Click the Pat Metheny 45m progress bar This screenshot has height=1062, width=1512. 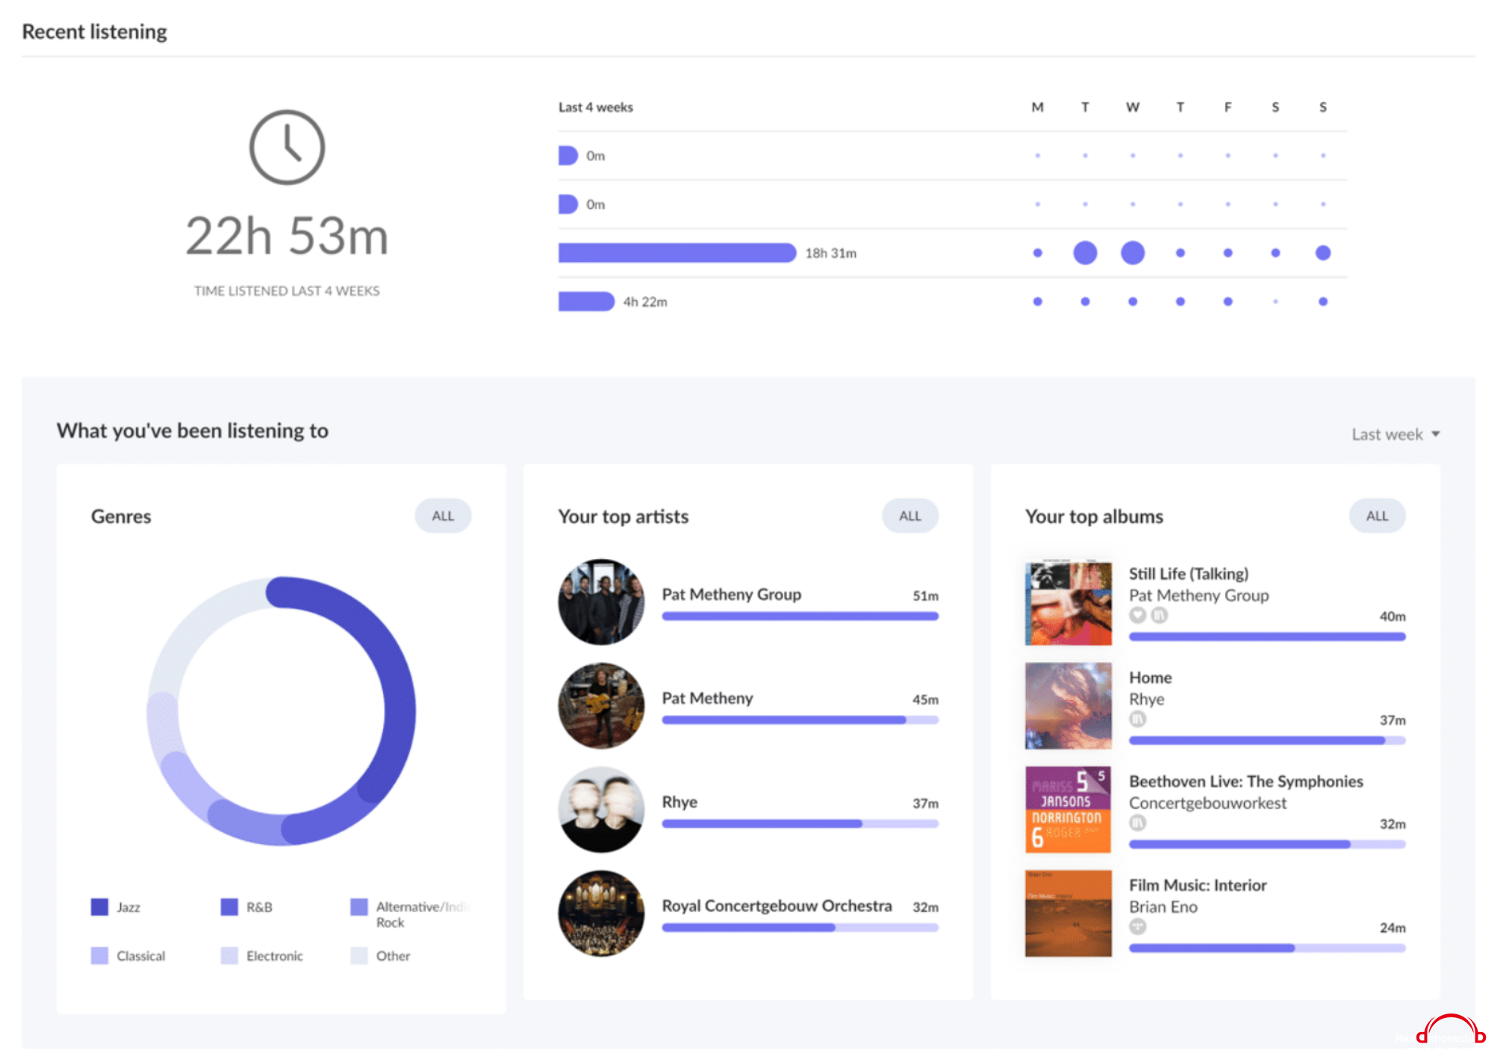pos(800,720)
